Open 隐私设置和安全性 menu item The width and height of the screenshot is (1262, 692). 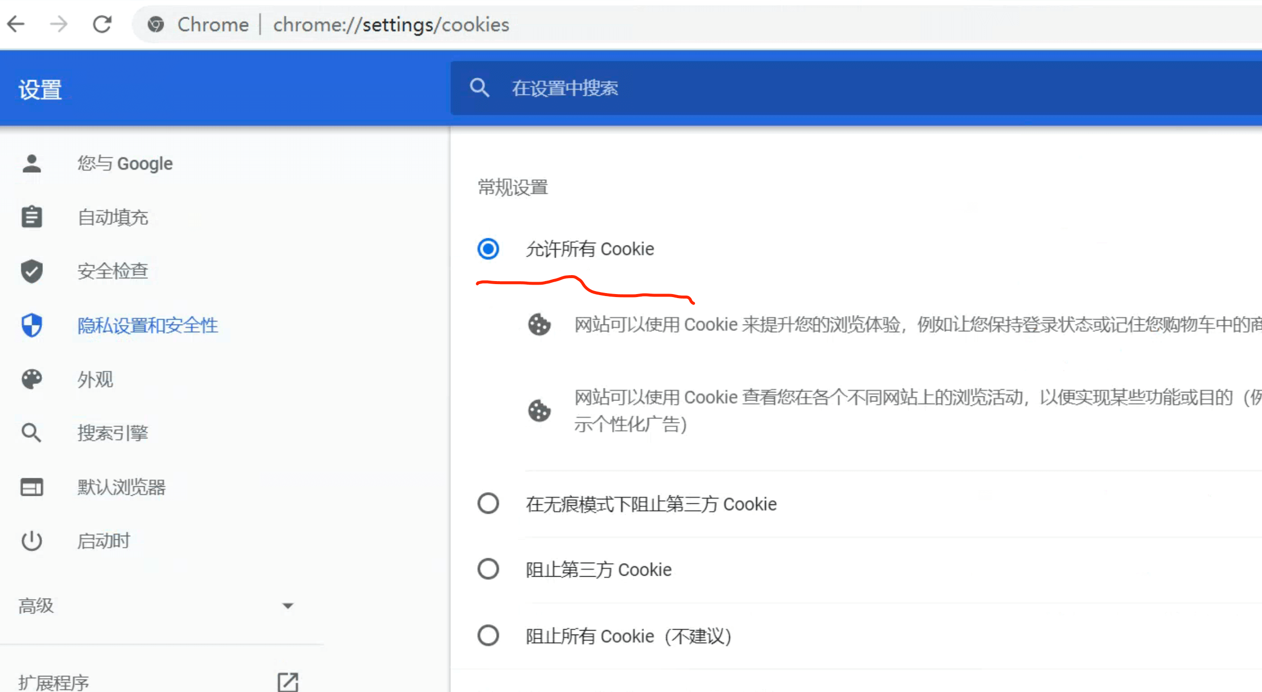(x=147, y=326)
